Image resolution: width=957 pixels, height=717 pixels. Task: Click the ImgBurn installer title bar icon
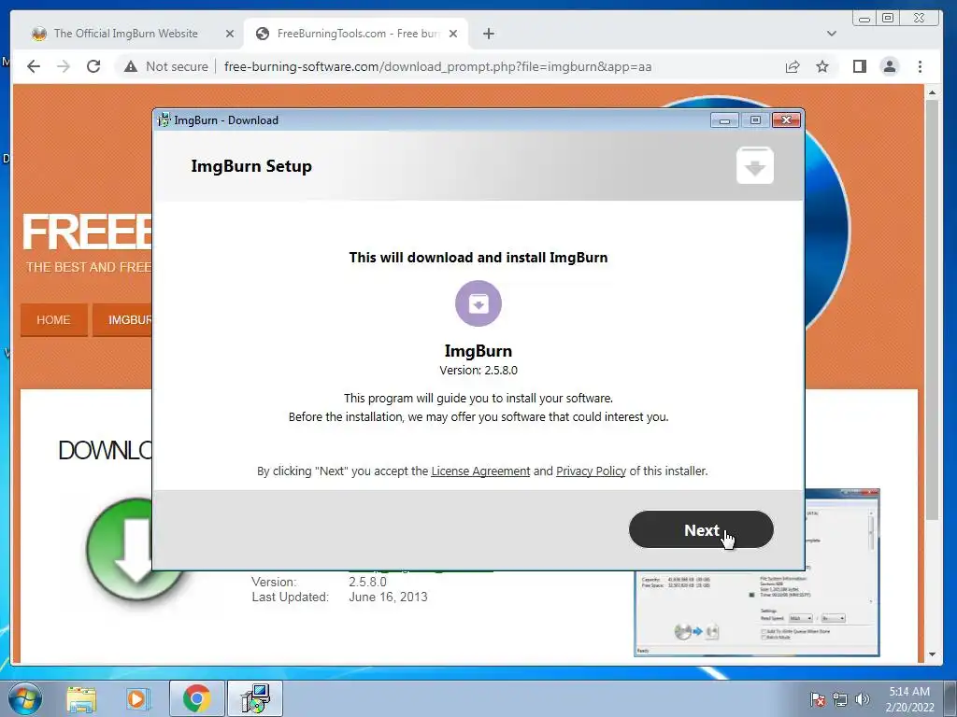coord(164,120)
